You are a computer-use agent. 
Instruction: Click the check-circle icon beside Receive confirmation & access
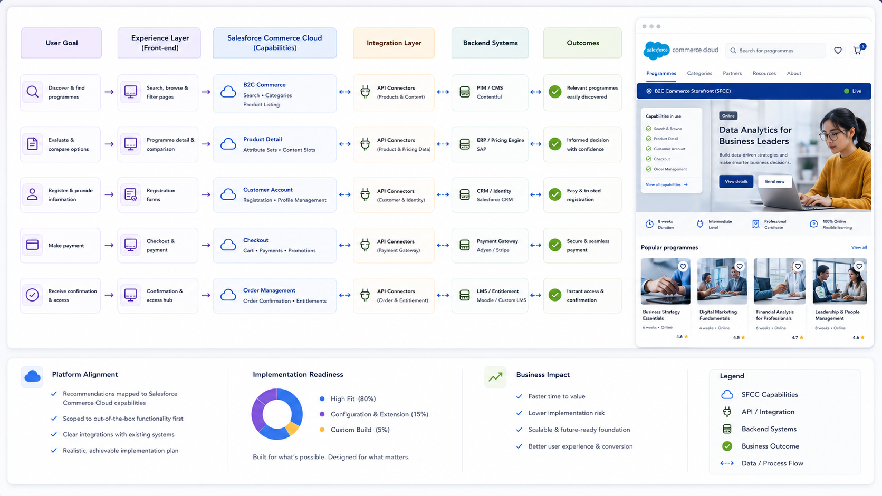click(x=32, y=295)
